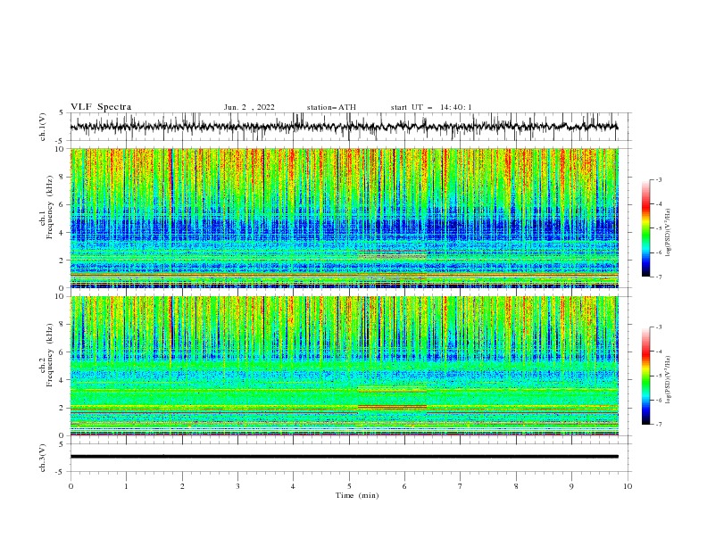Click the ch.2 colorbar tick label "-7"
This screenshot has width=707, height=546.
(x=659, y=424)
